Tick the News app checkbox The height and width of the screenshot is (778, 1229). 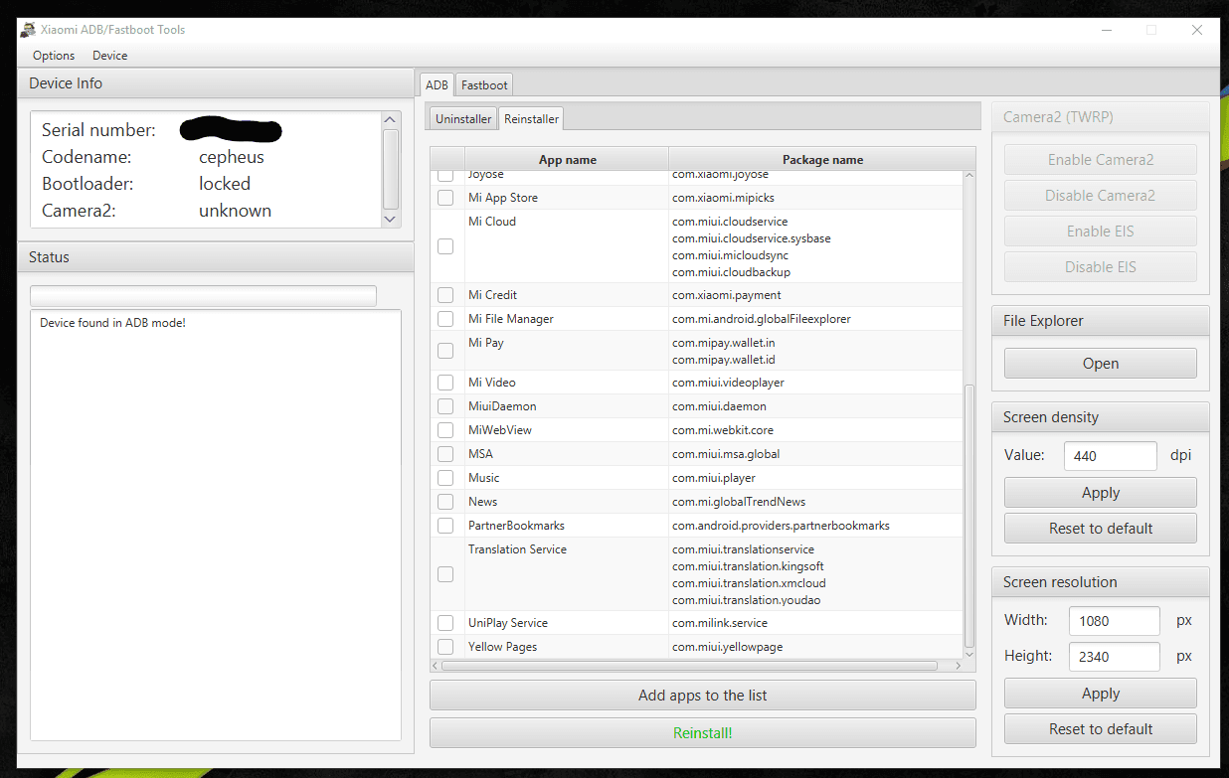[445, 502]
